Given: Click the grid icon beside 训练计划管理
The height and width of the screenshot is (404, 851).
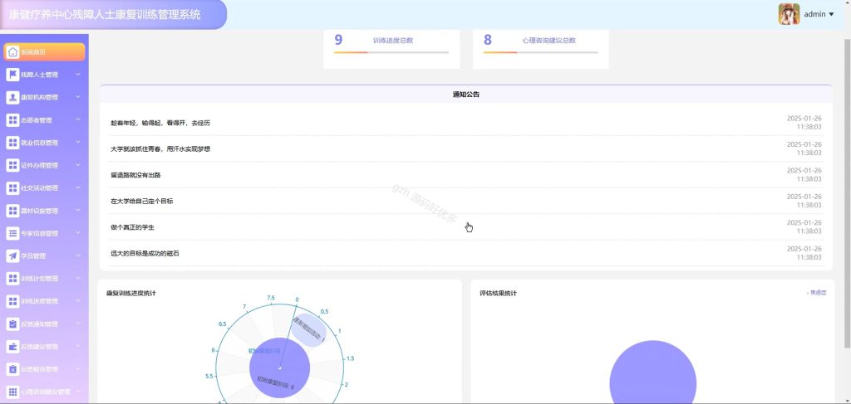Looking at the screenshot, I should pos(12,279).
